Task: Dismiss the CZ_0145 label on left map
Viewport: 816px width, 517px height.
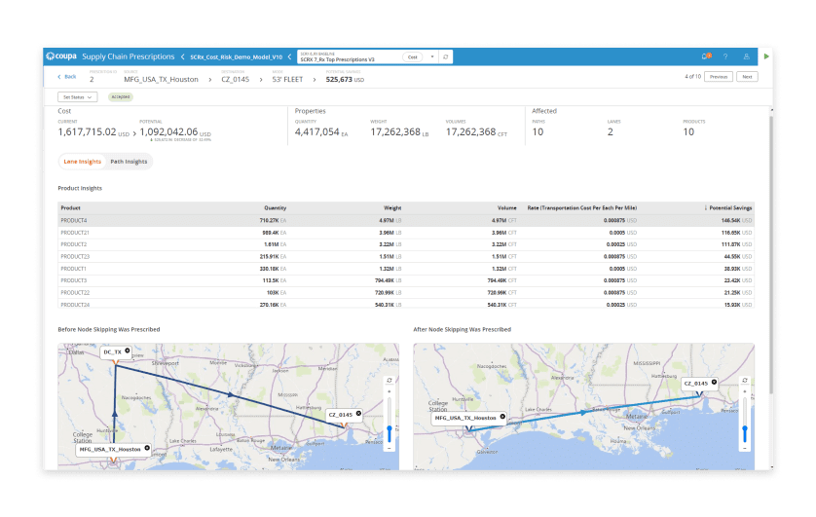Action: 358,414
